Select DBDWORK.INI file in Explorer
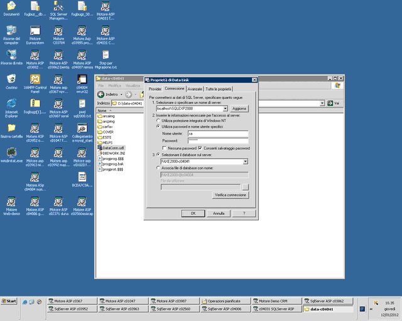The width and height of the screenshot is (402, 321). pos(111,154)
